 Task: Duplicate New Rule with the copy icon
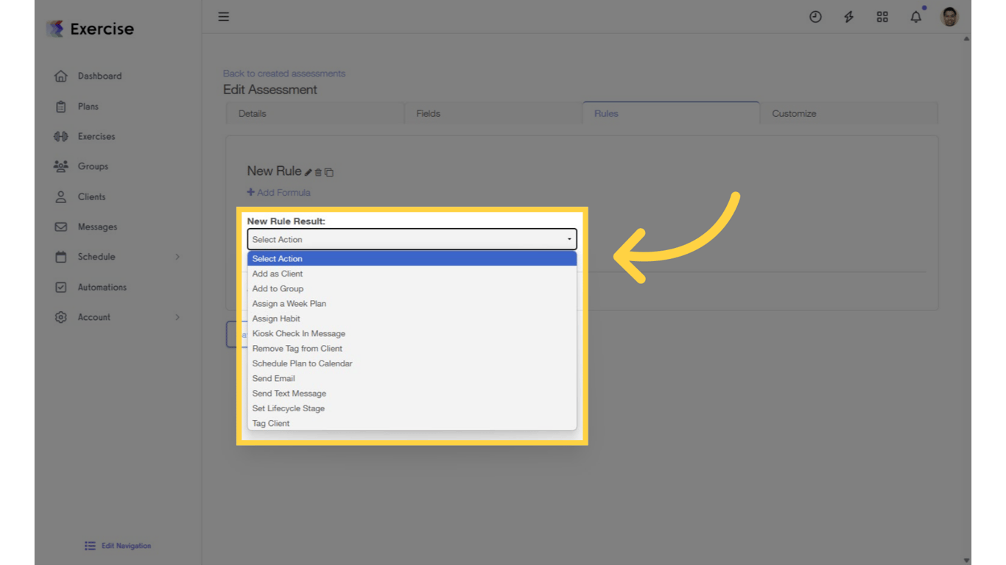click(x=329, y=171)
